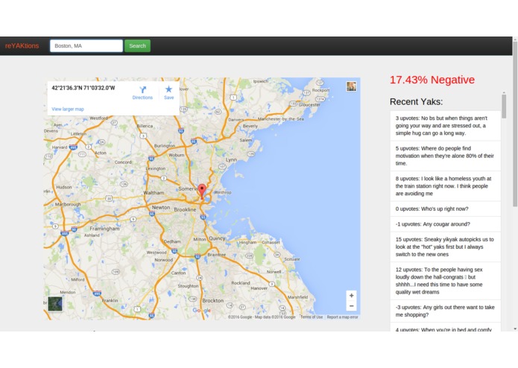
Task: Click the Quincy label on the map
Action: [x=217, y=238]
